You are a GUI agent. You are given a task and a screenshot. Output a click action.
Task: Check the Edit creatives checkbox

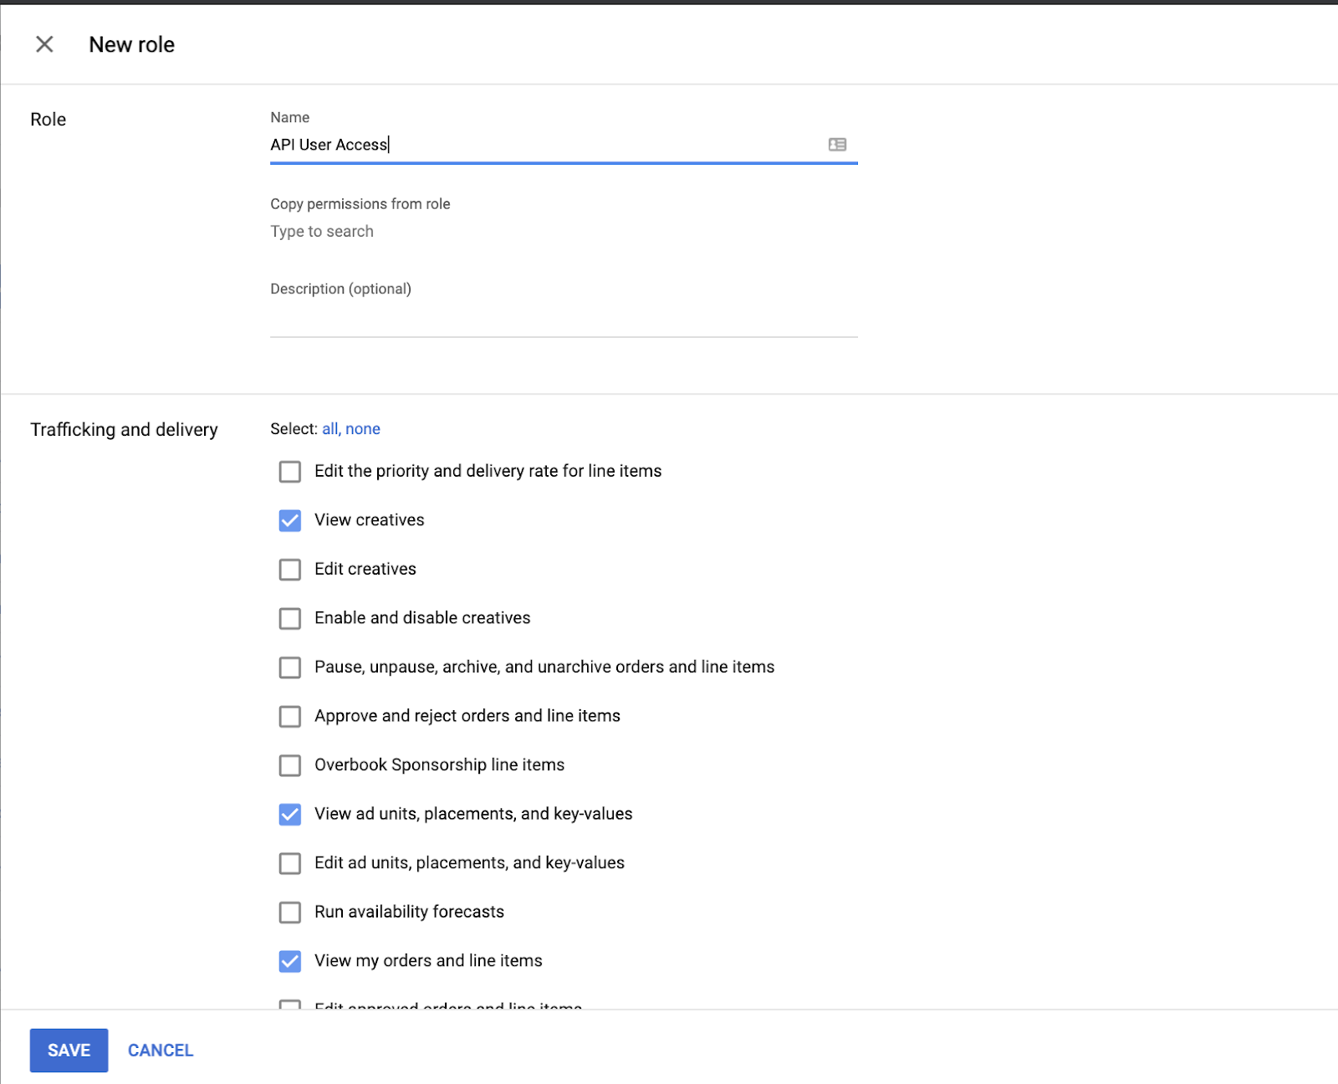click(x=290, y=570)
